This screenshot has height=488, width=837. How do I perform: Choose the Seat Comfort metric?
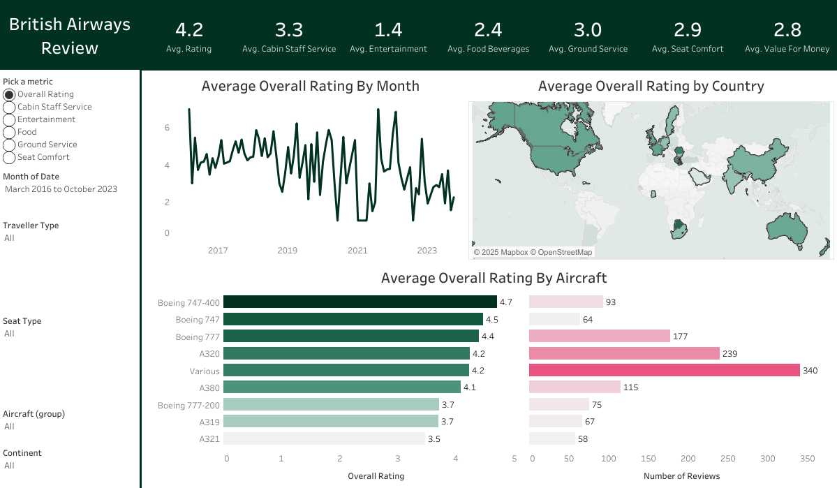[9, 157]
